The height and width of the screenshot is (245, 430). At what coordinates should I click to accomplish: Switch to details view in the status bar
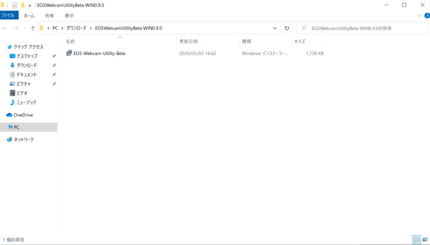417,240
